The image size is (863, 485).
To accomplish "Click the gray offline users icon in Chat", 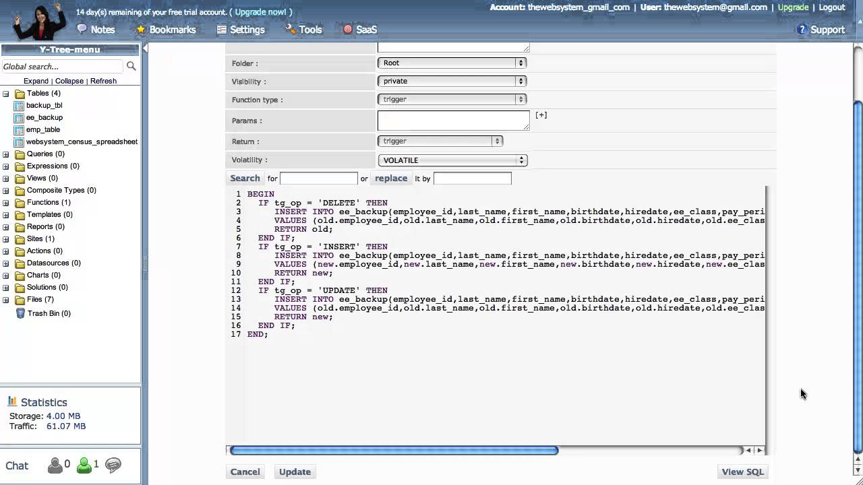I will pos(55,465).
